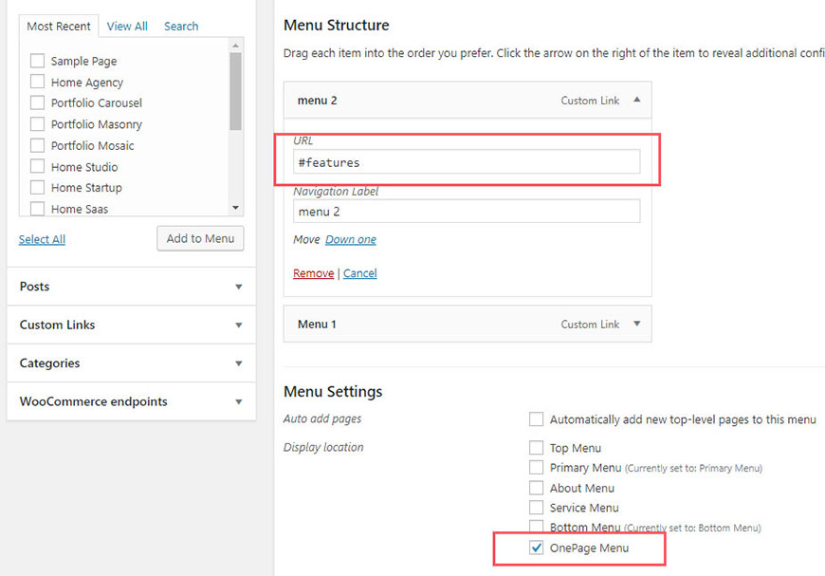The width and height of the screenshot is (825, 576).
Task: Click the pages list scroll-up arrow
Action: pyautogui.click(x=236, y=46)
